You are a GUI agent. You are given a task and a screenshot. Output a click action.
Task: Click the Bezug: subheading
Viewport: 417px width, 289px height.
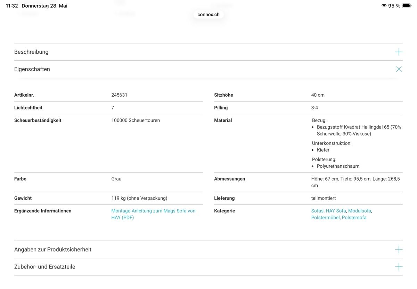[319, 120]
